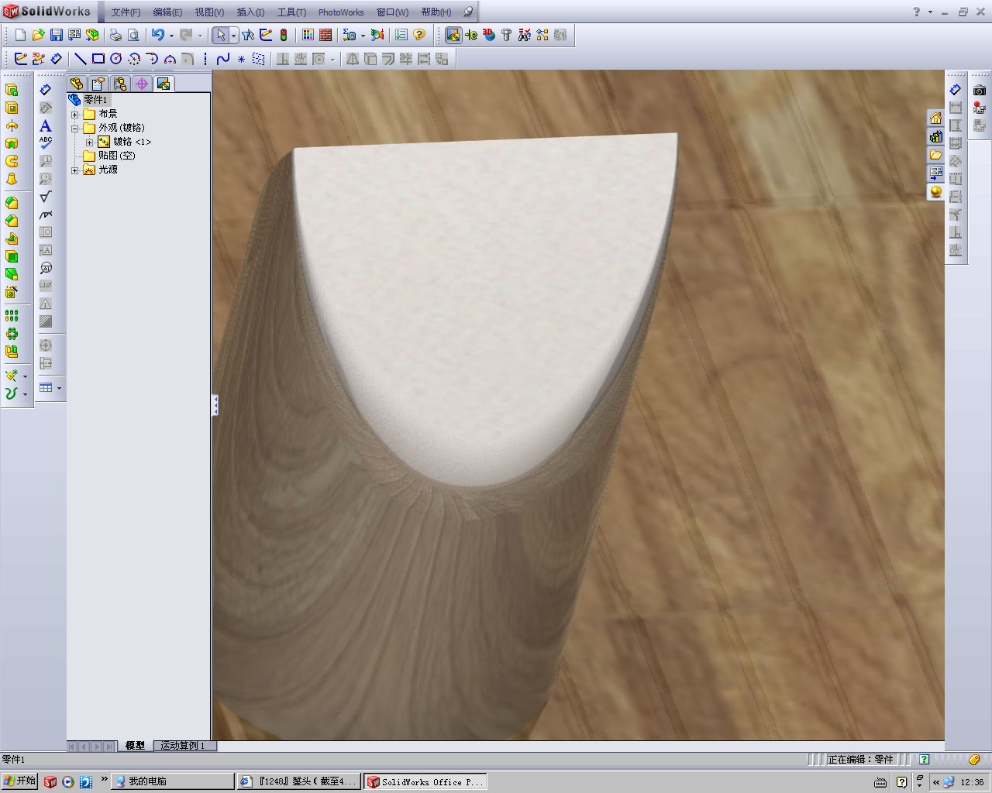Click the 开始 Start button

[x=19, y=781]
